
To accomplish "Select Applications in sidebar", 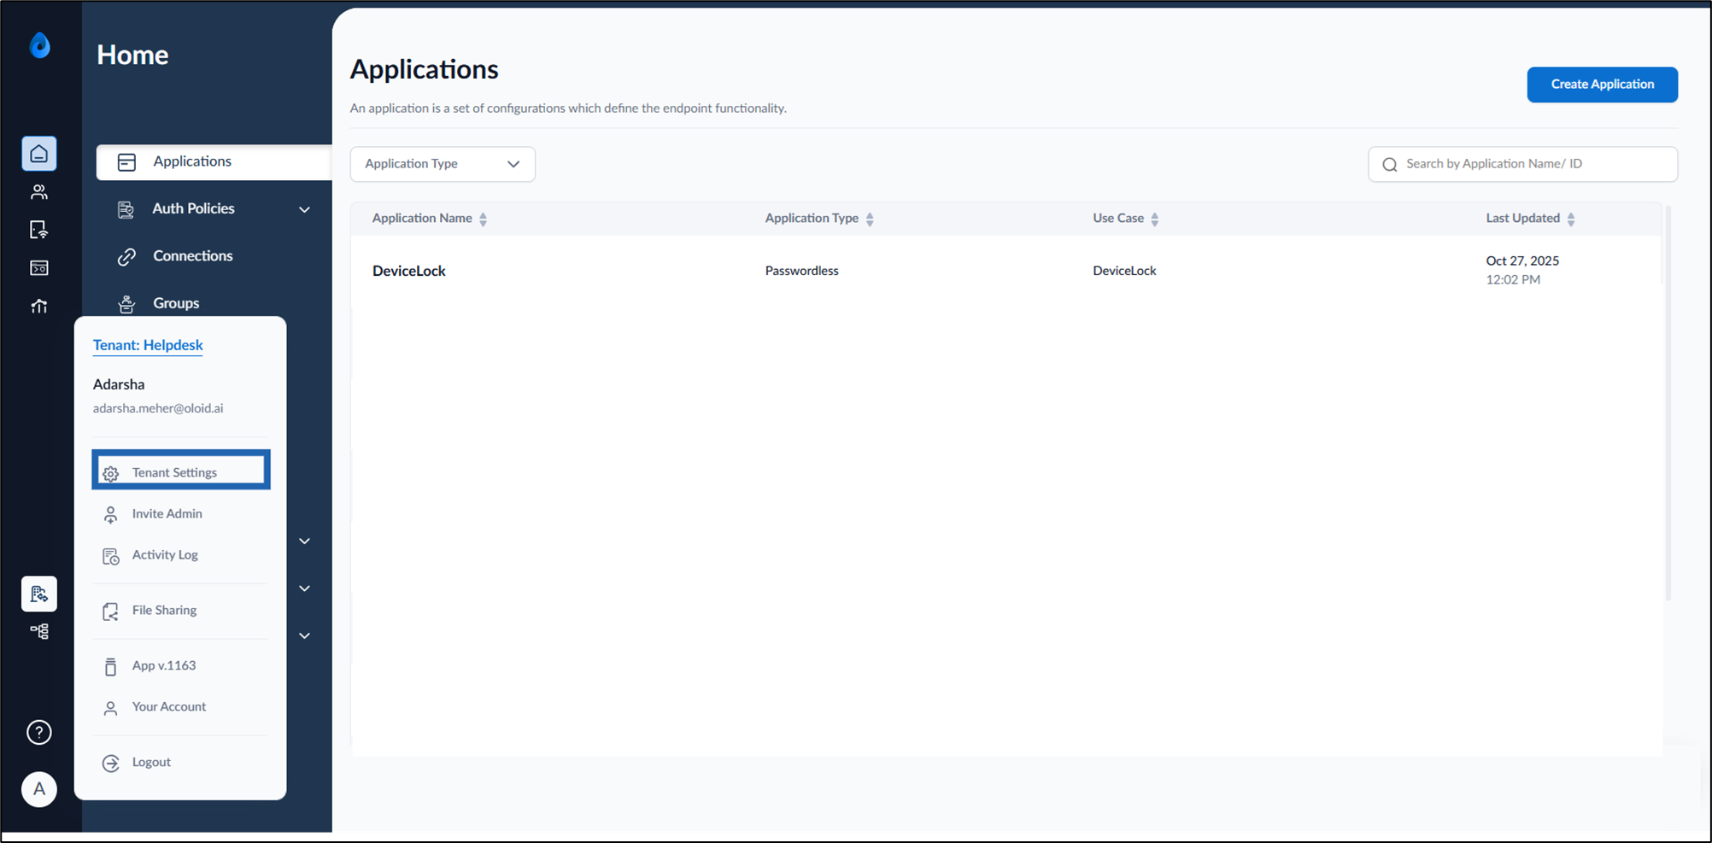I will pyautogui.click(x=214, y=162).
